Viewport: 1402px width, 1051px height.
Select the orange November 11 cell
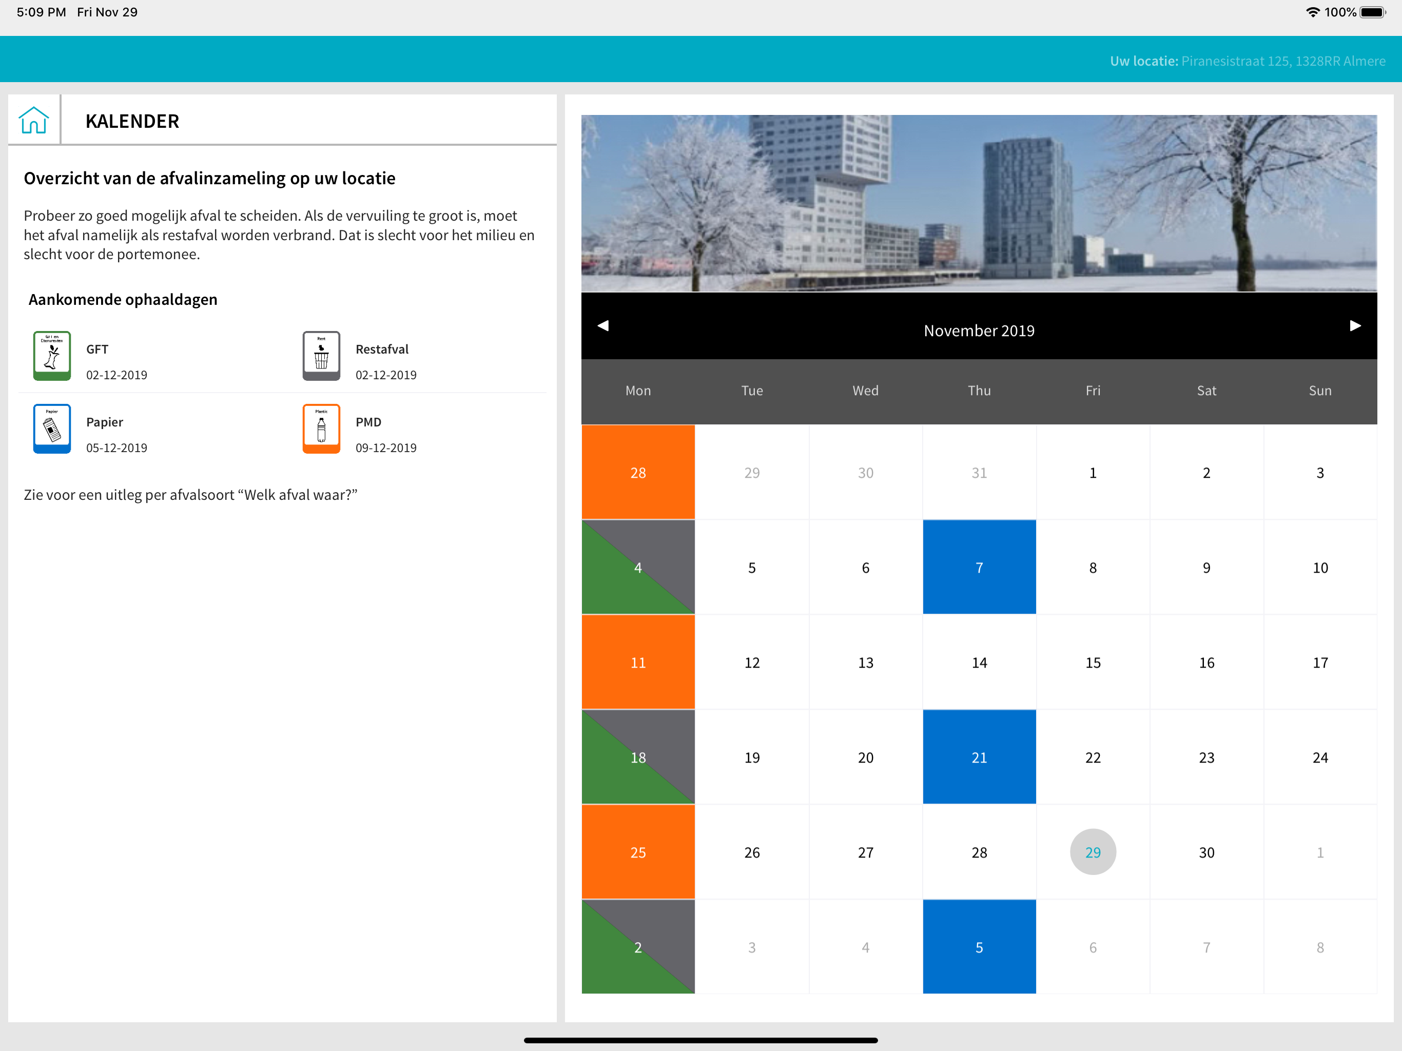click(637, 663)
